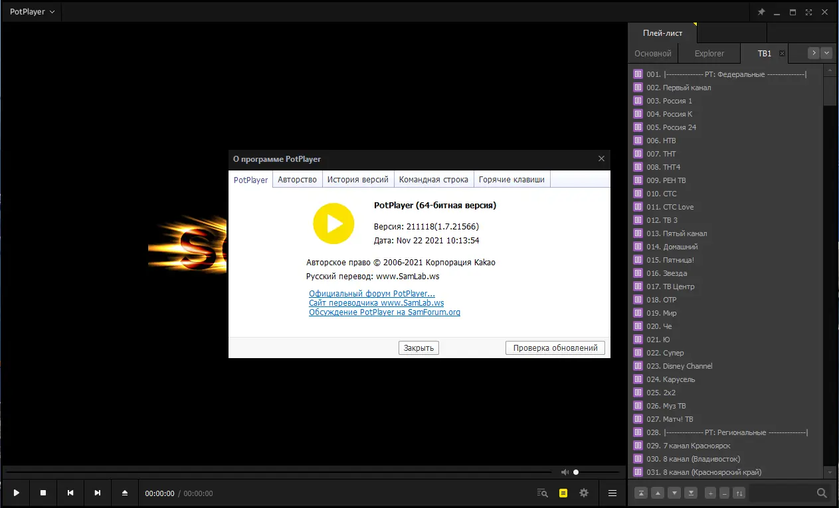Switch to the Горячие клавиши tab
The height and width of the screenshot is (508, 839).
[512, 179]
